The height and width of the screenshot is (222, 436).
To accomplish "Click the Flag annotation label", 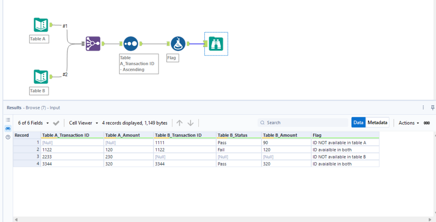I will click(173, 58).
